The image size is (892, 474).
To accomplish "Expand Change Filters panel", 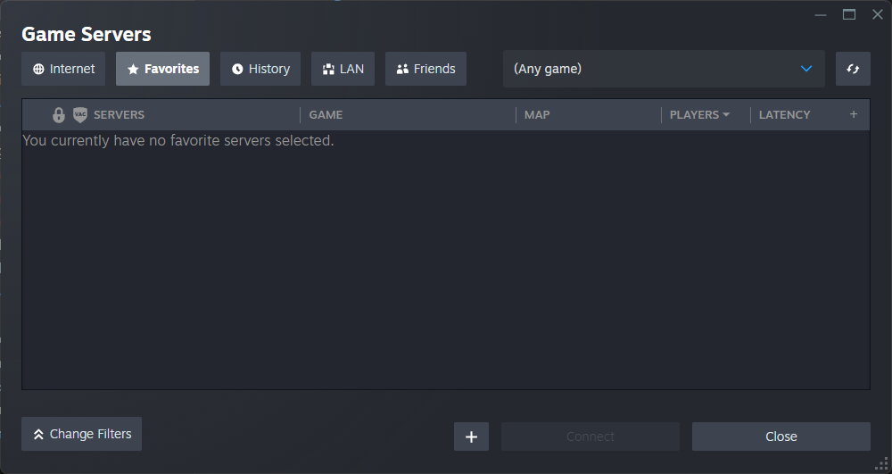I will [82, 434].
